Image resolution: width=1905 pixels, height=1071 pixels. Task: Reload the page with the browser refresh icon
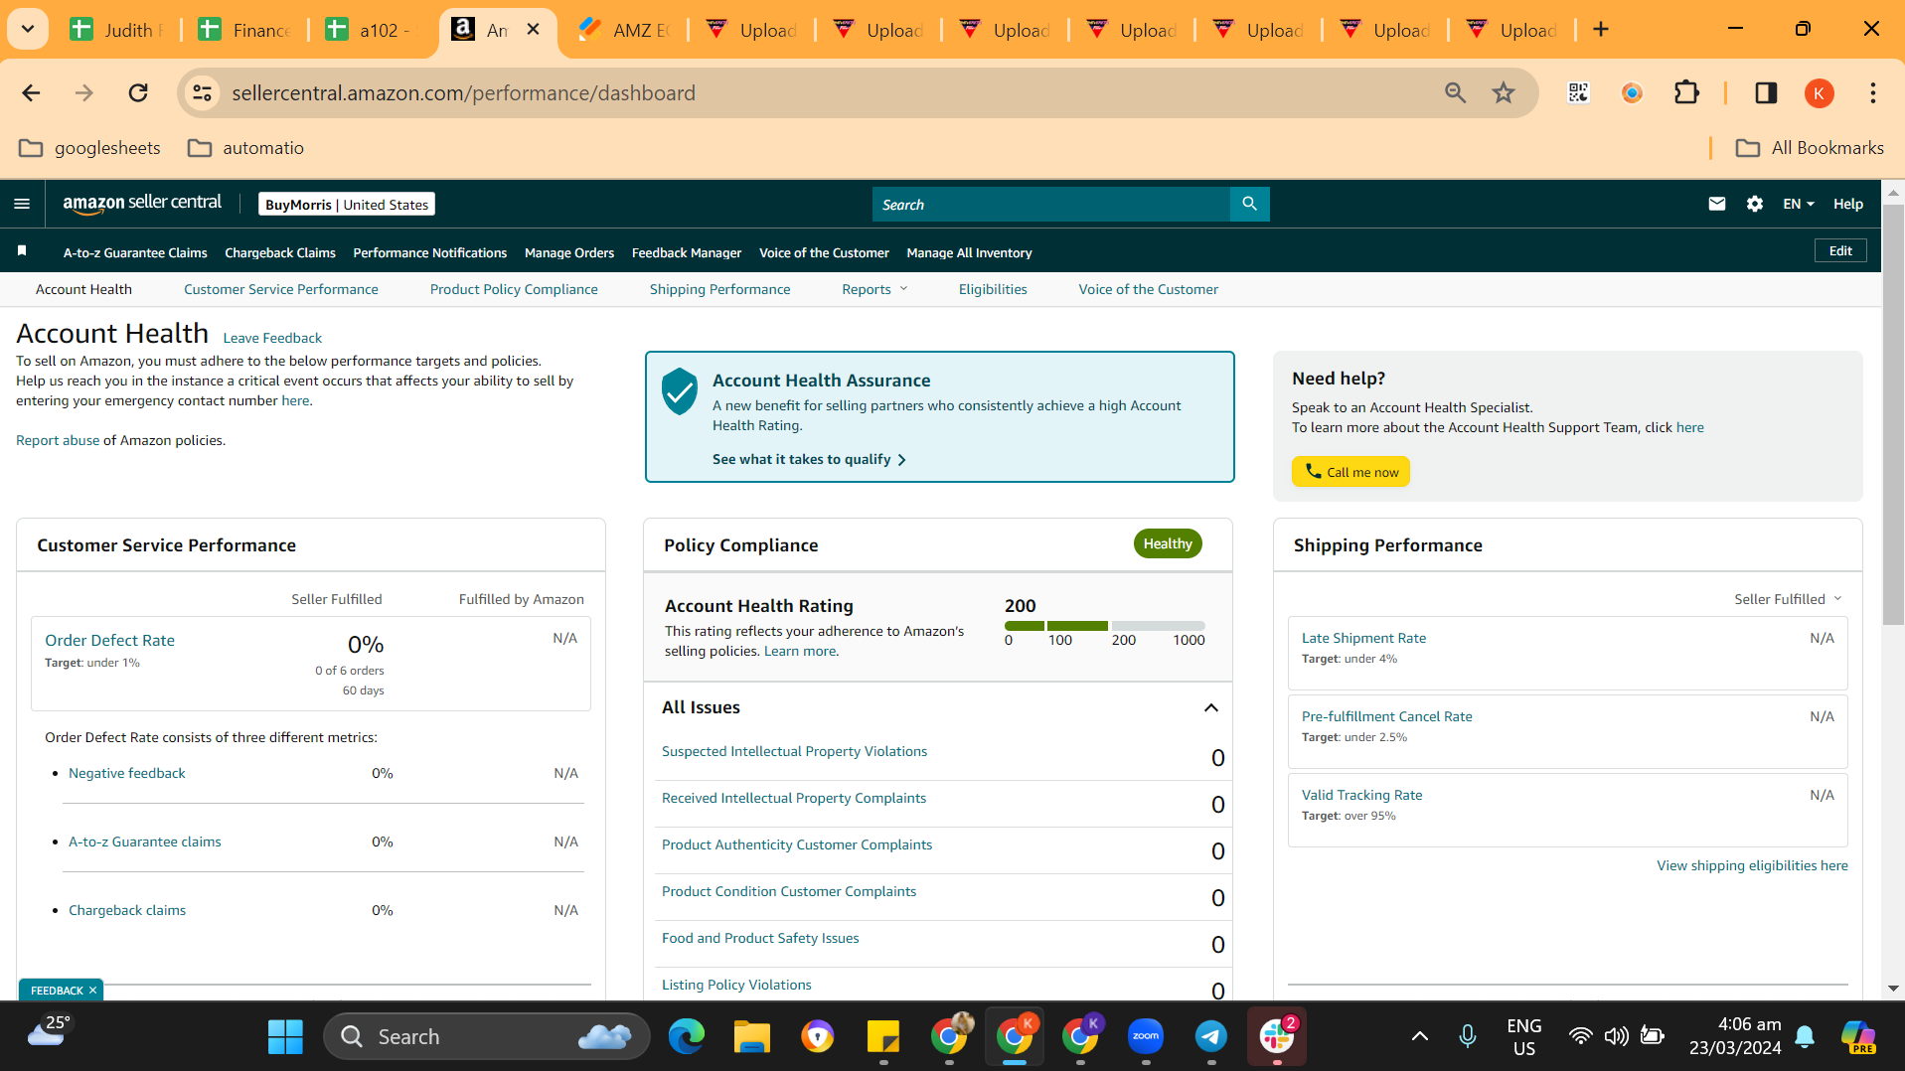[138, 93]
